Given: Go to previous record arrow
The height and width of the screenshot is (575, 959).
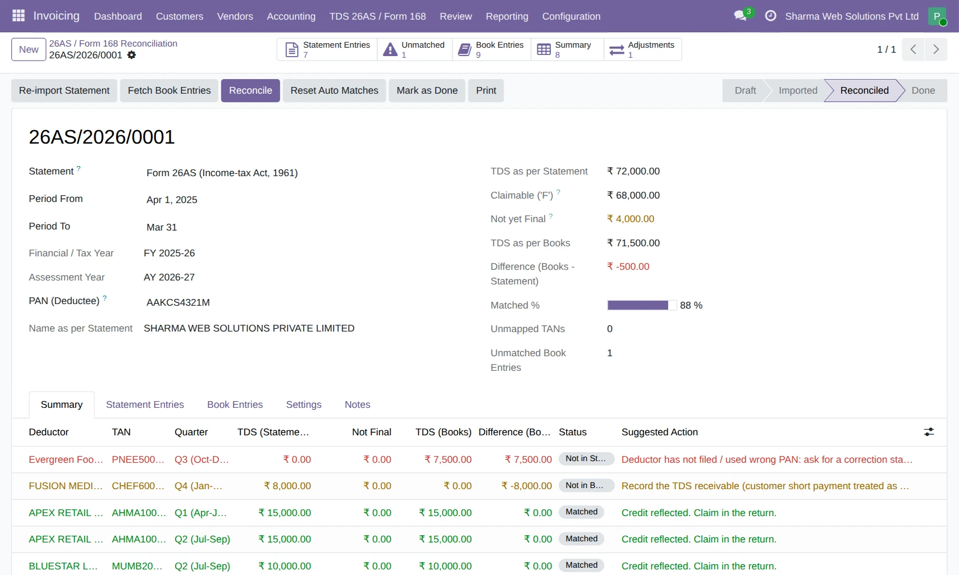Looking at the screenshot, I should pos(914,49).
